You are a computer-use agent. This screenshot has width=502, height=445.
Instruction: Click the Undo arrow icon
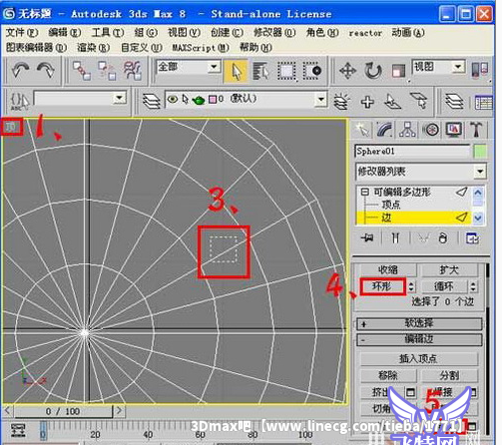click(x=20, y=70)
